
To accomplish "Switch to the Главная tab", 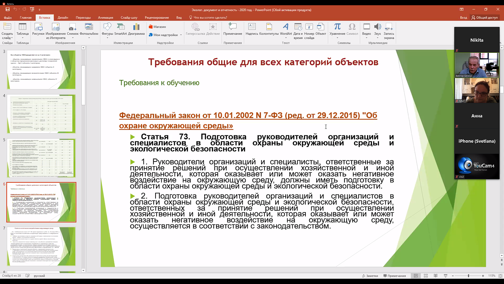I will click(26, 17).
